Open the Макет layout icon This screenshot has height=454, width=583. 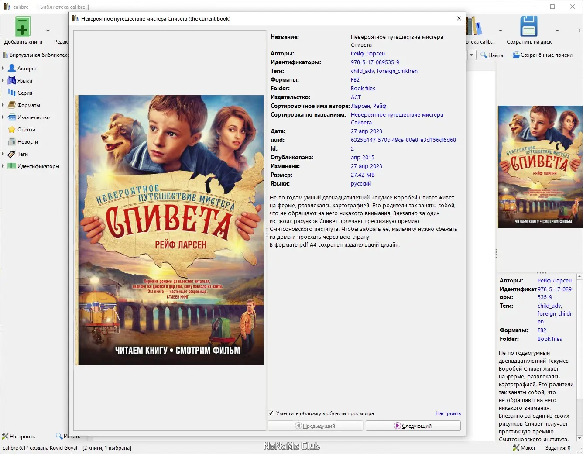(516, 447)
